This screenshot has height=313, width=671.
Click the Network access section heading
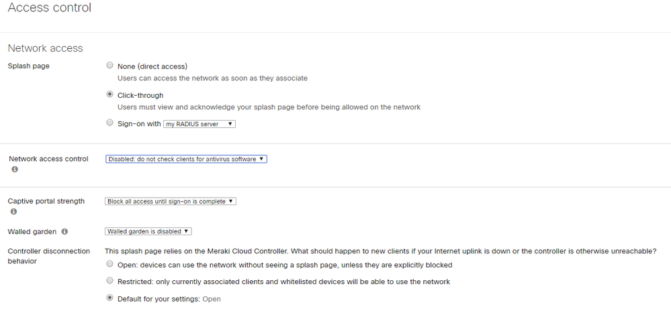click(45, 48)
